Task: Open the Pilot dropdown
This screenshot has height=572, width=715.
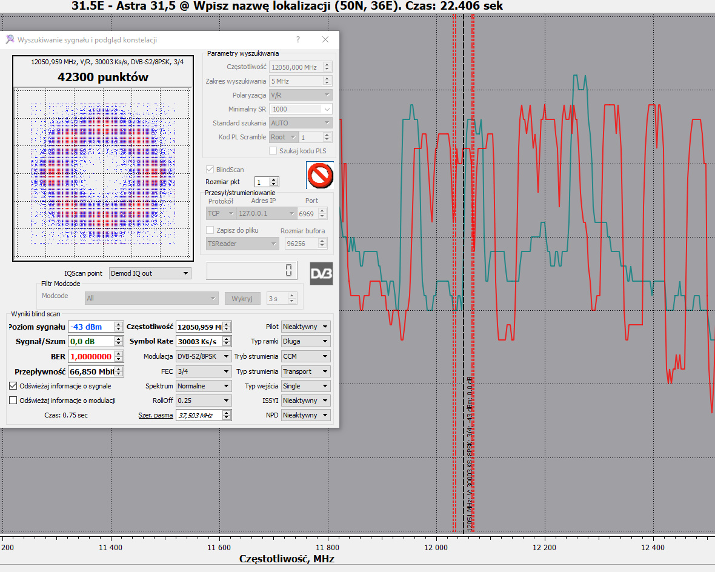Action: coord(305,327)
